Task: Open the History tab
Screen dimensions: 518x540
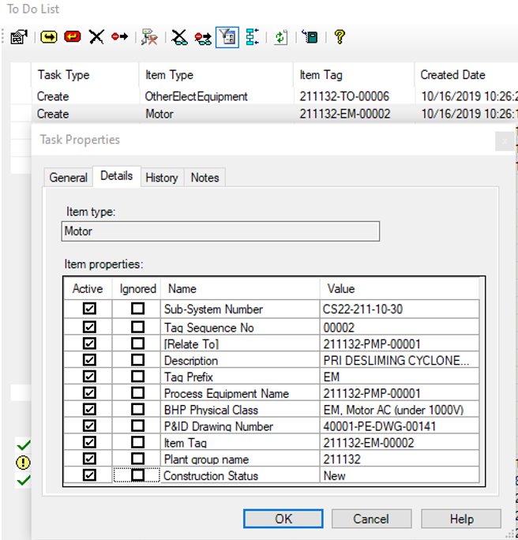Action: click(161, 178)
